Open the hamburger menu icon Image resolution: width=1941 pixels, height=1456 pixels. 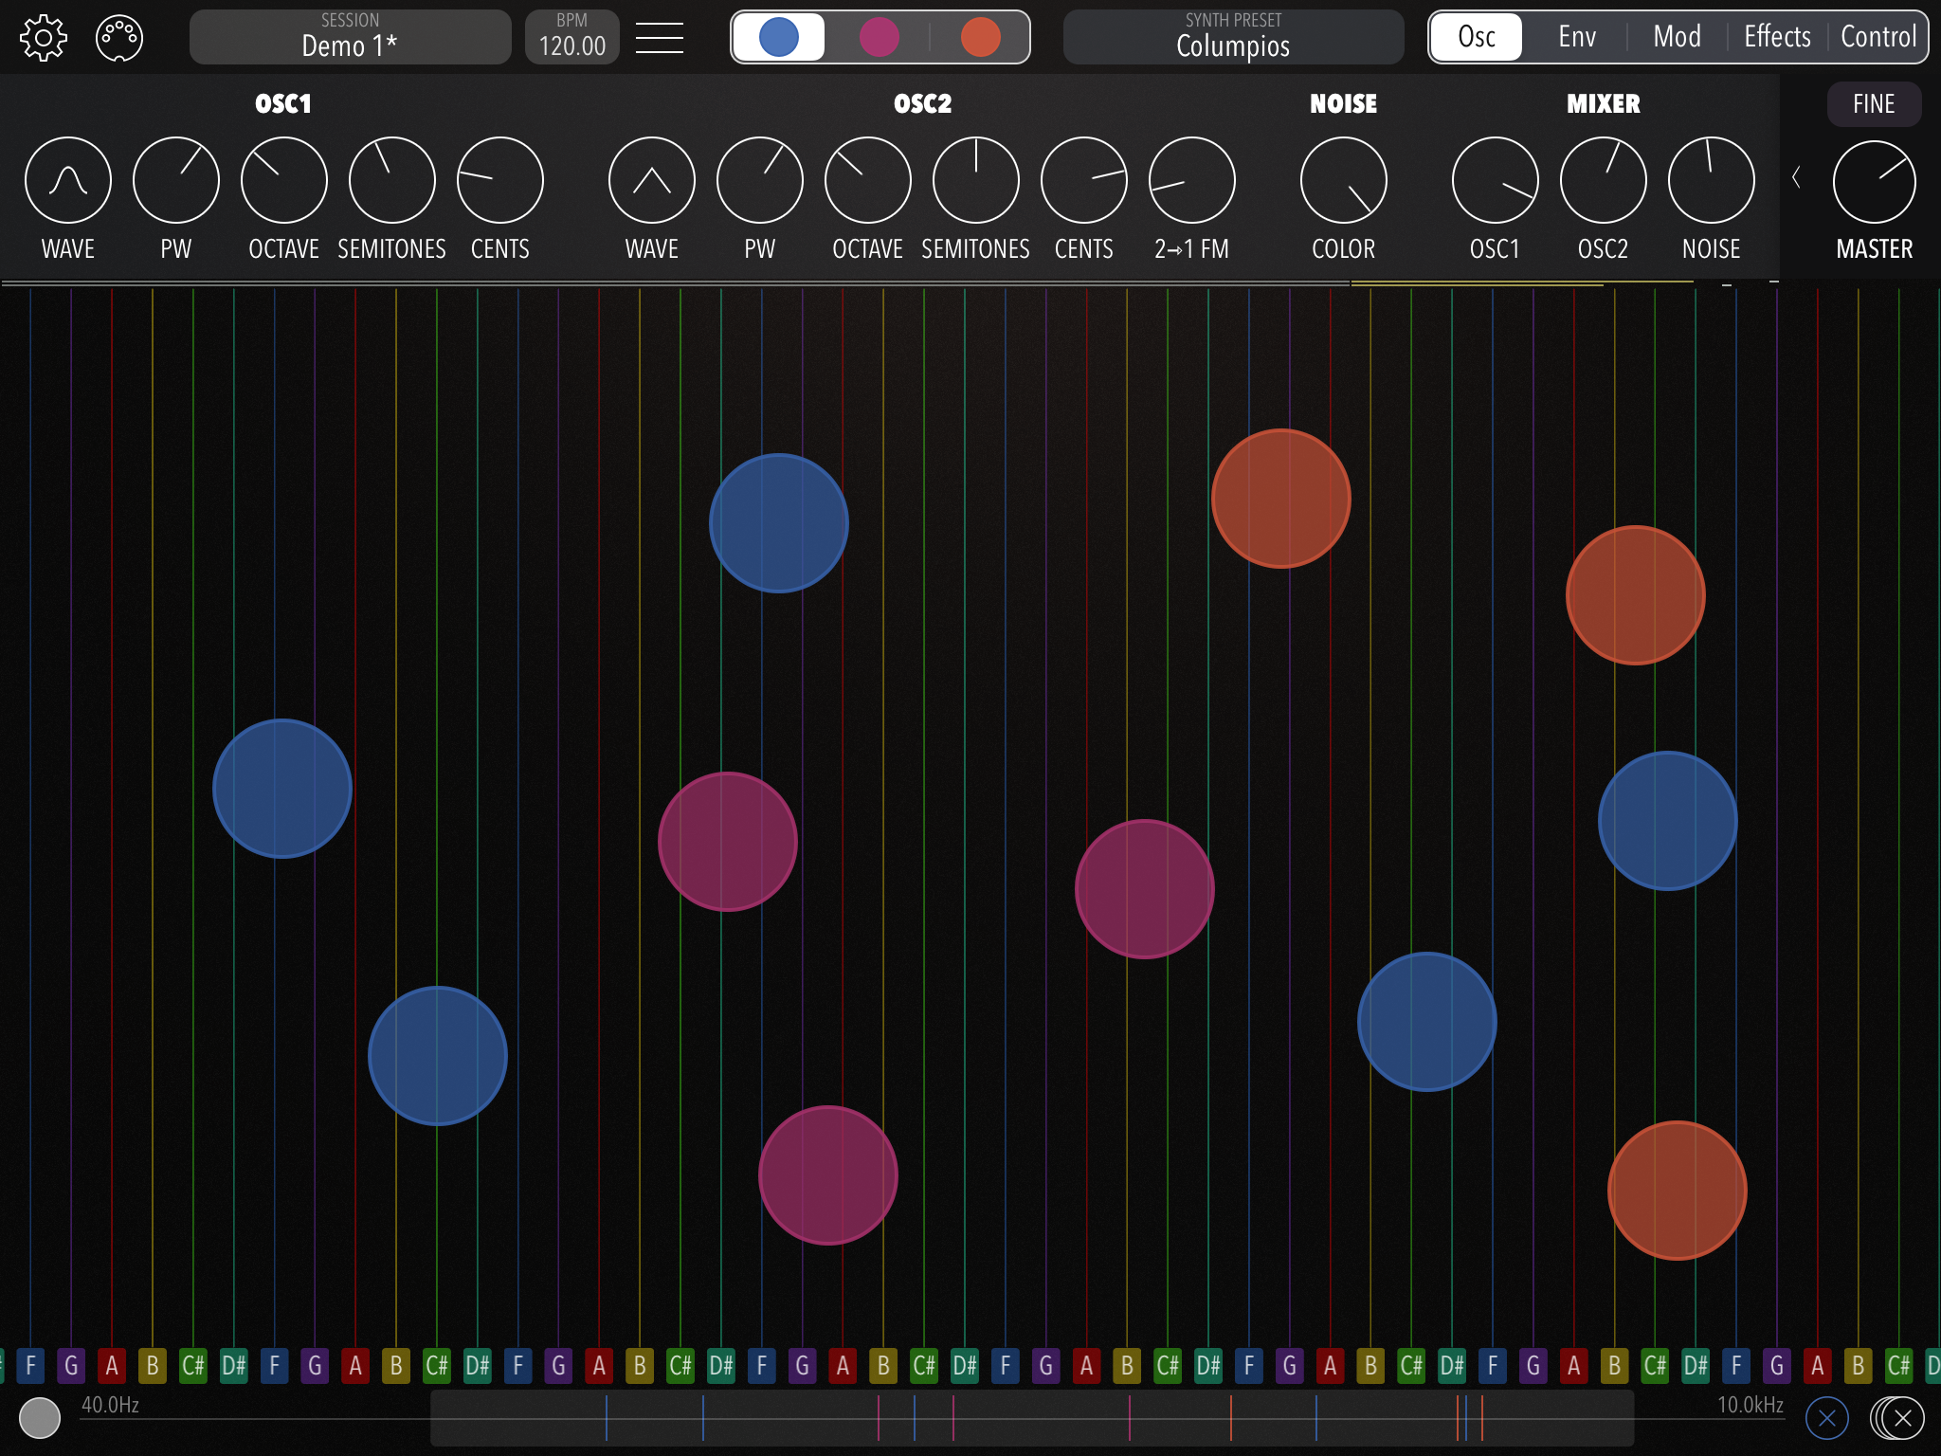tap(660, 38)
